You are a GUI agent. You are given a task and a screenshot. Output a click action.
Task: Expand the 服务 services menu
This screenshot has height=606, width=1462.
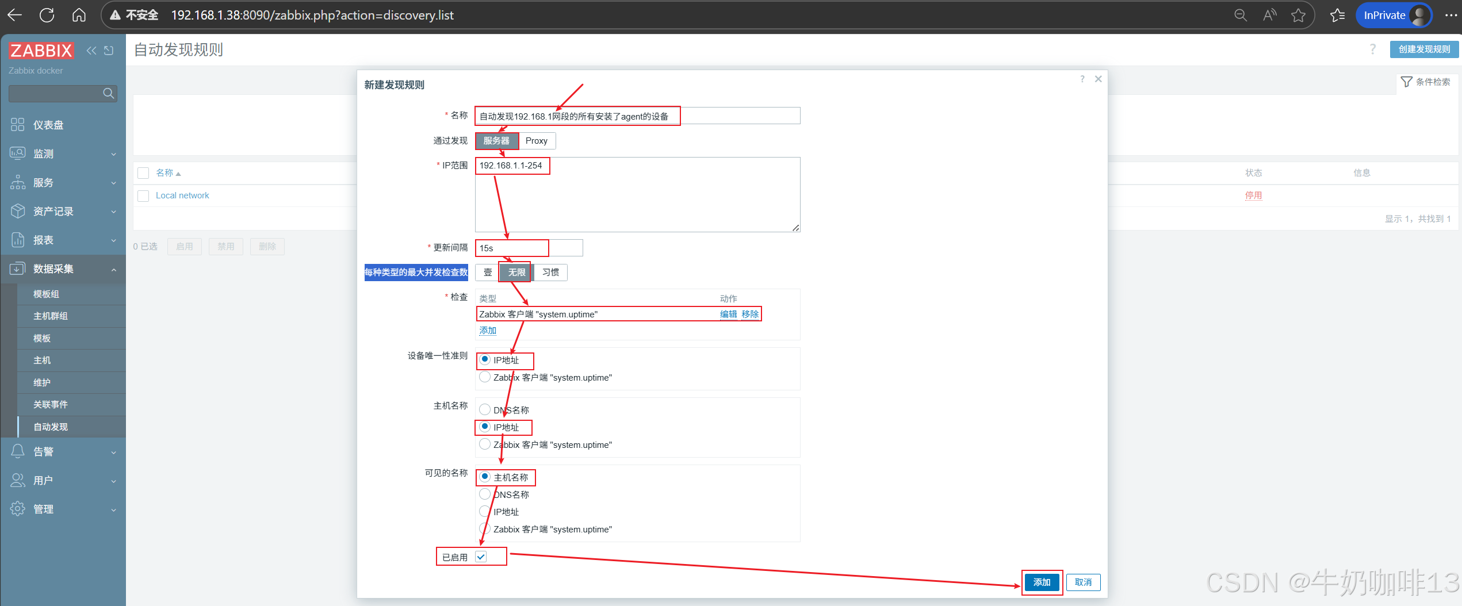[63, 182]
